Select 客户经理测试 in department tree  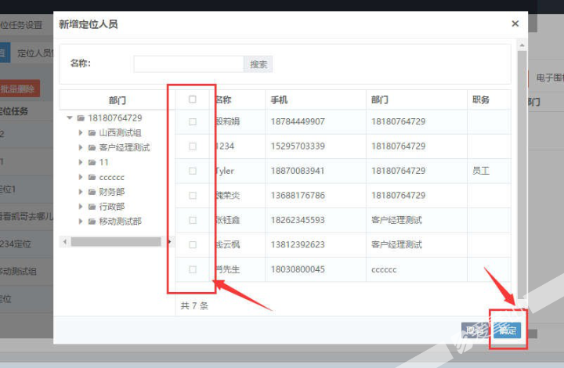coord(125,147)
